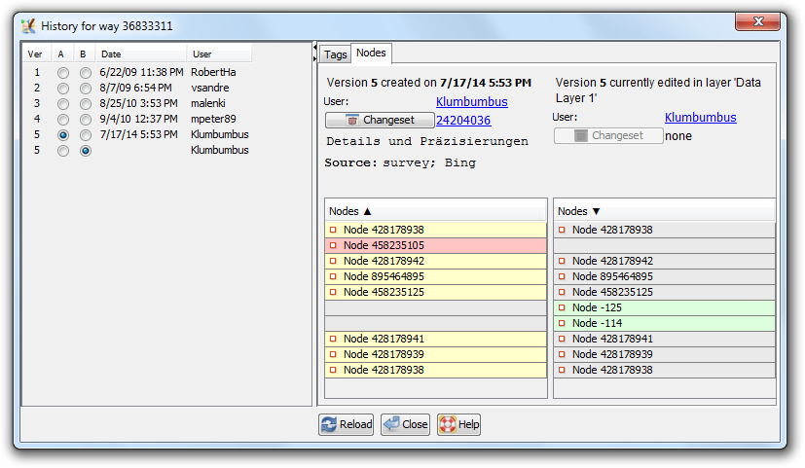805x468 pixels.
Task: Click node icon beside Node 458235105
Action: [x=333, y=246]
